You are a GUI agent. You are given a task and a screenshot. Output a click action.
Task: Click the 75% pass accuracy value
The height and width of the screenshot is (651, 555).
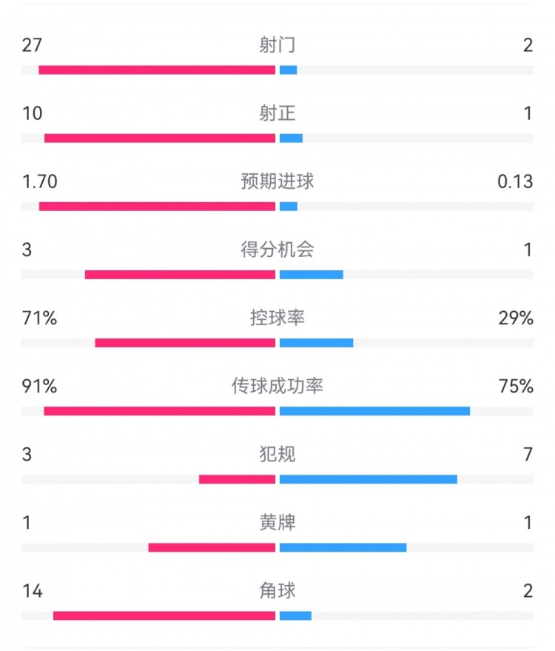[x=516, y=386]
